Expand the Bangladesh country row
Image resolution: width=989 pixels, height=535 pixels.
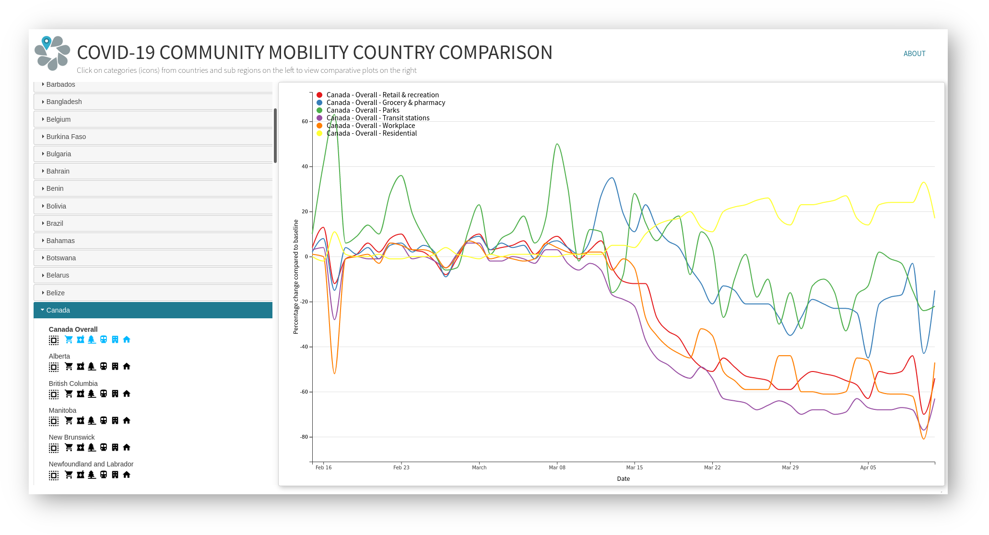[x=153, y=102]
